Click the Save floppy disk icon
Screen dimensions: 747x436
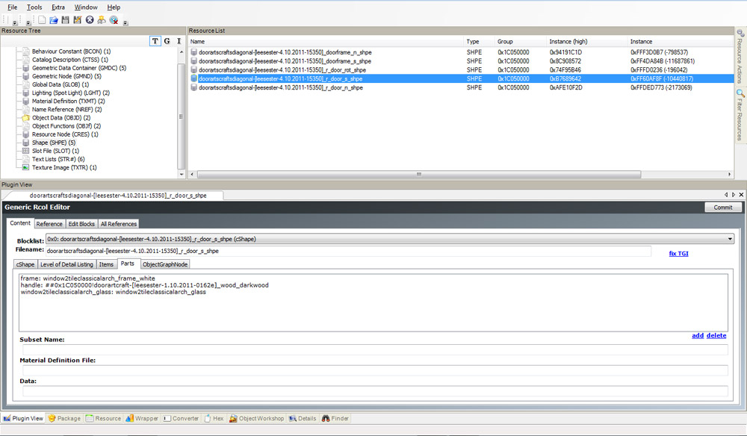point(66,20)
